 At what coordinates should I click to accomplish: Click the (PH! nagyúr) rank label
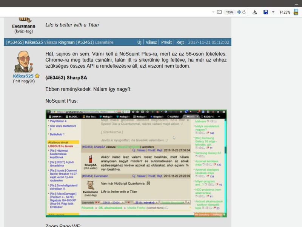coord(24,81)
